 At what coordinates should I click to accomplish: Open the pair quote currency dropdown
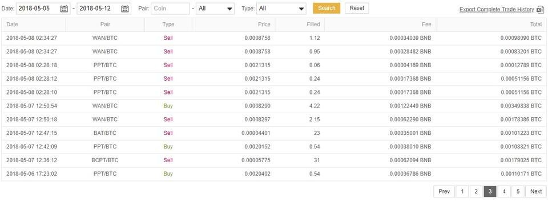(x=215, y=9)
